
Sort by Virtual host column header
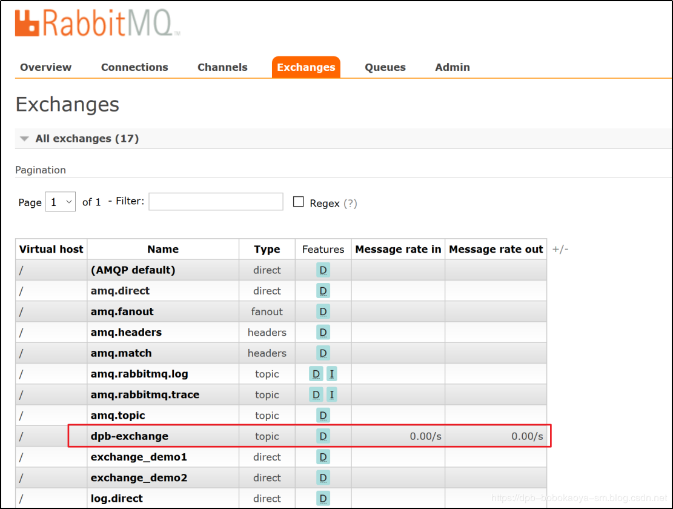pos(51,250)
